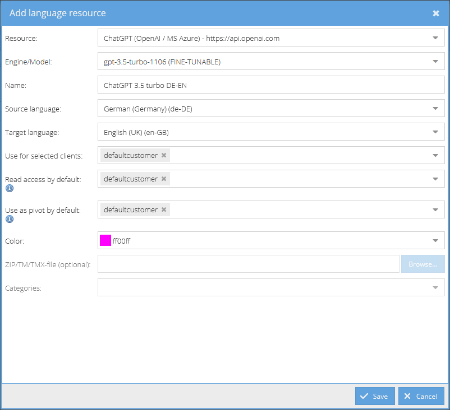Click the Browse button for TMX file
Image resolution: width=450 pixels, height=410 pixels.
(x=423, y=264)
